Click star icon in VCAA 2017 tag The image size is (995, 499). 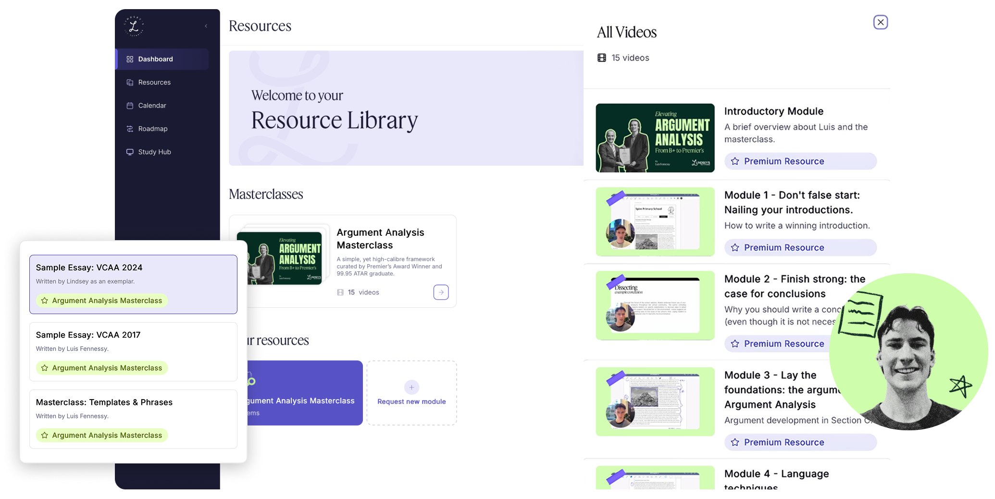(45, 368)
